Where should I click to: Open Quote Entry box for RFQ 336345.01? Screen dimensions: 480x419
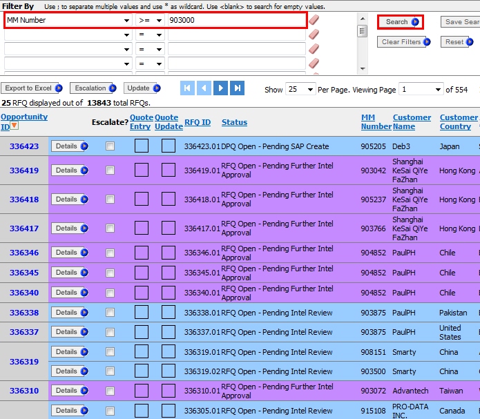pos(142,273)
